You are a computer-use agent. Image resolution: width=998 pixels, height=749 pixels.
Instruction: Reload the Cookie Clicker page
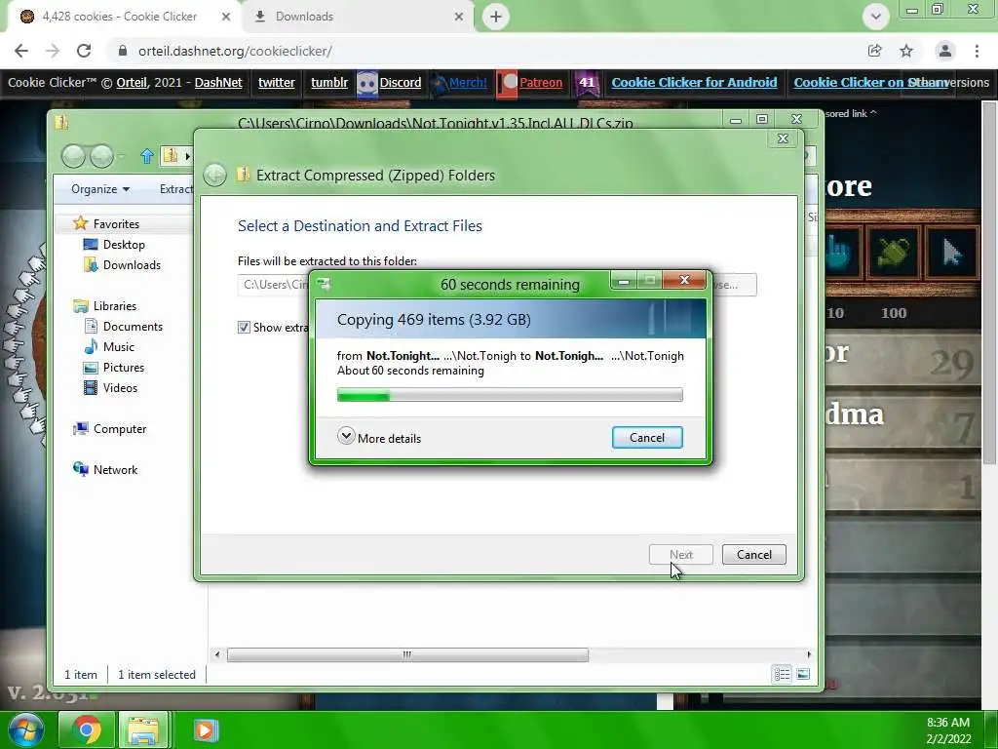(x=84, y=51)
